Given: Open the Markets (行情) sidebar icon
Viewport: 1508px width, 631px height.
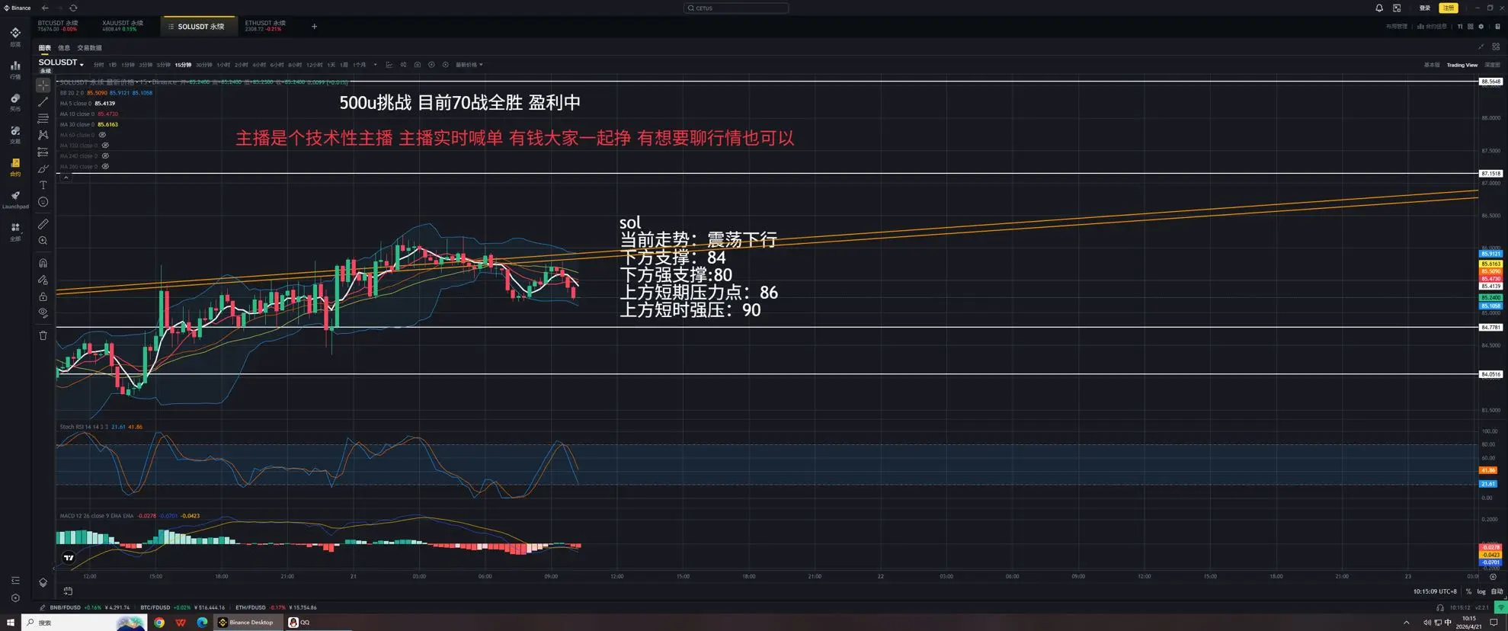Looking at the screenshot, I should pyautogui.click(x=15, y=69).
